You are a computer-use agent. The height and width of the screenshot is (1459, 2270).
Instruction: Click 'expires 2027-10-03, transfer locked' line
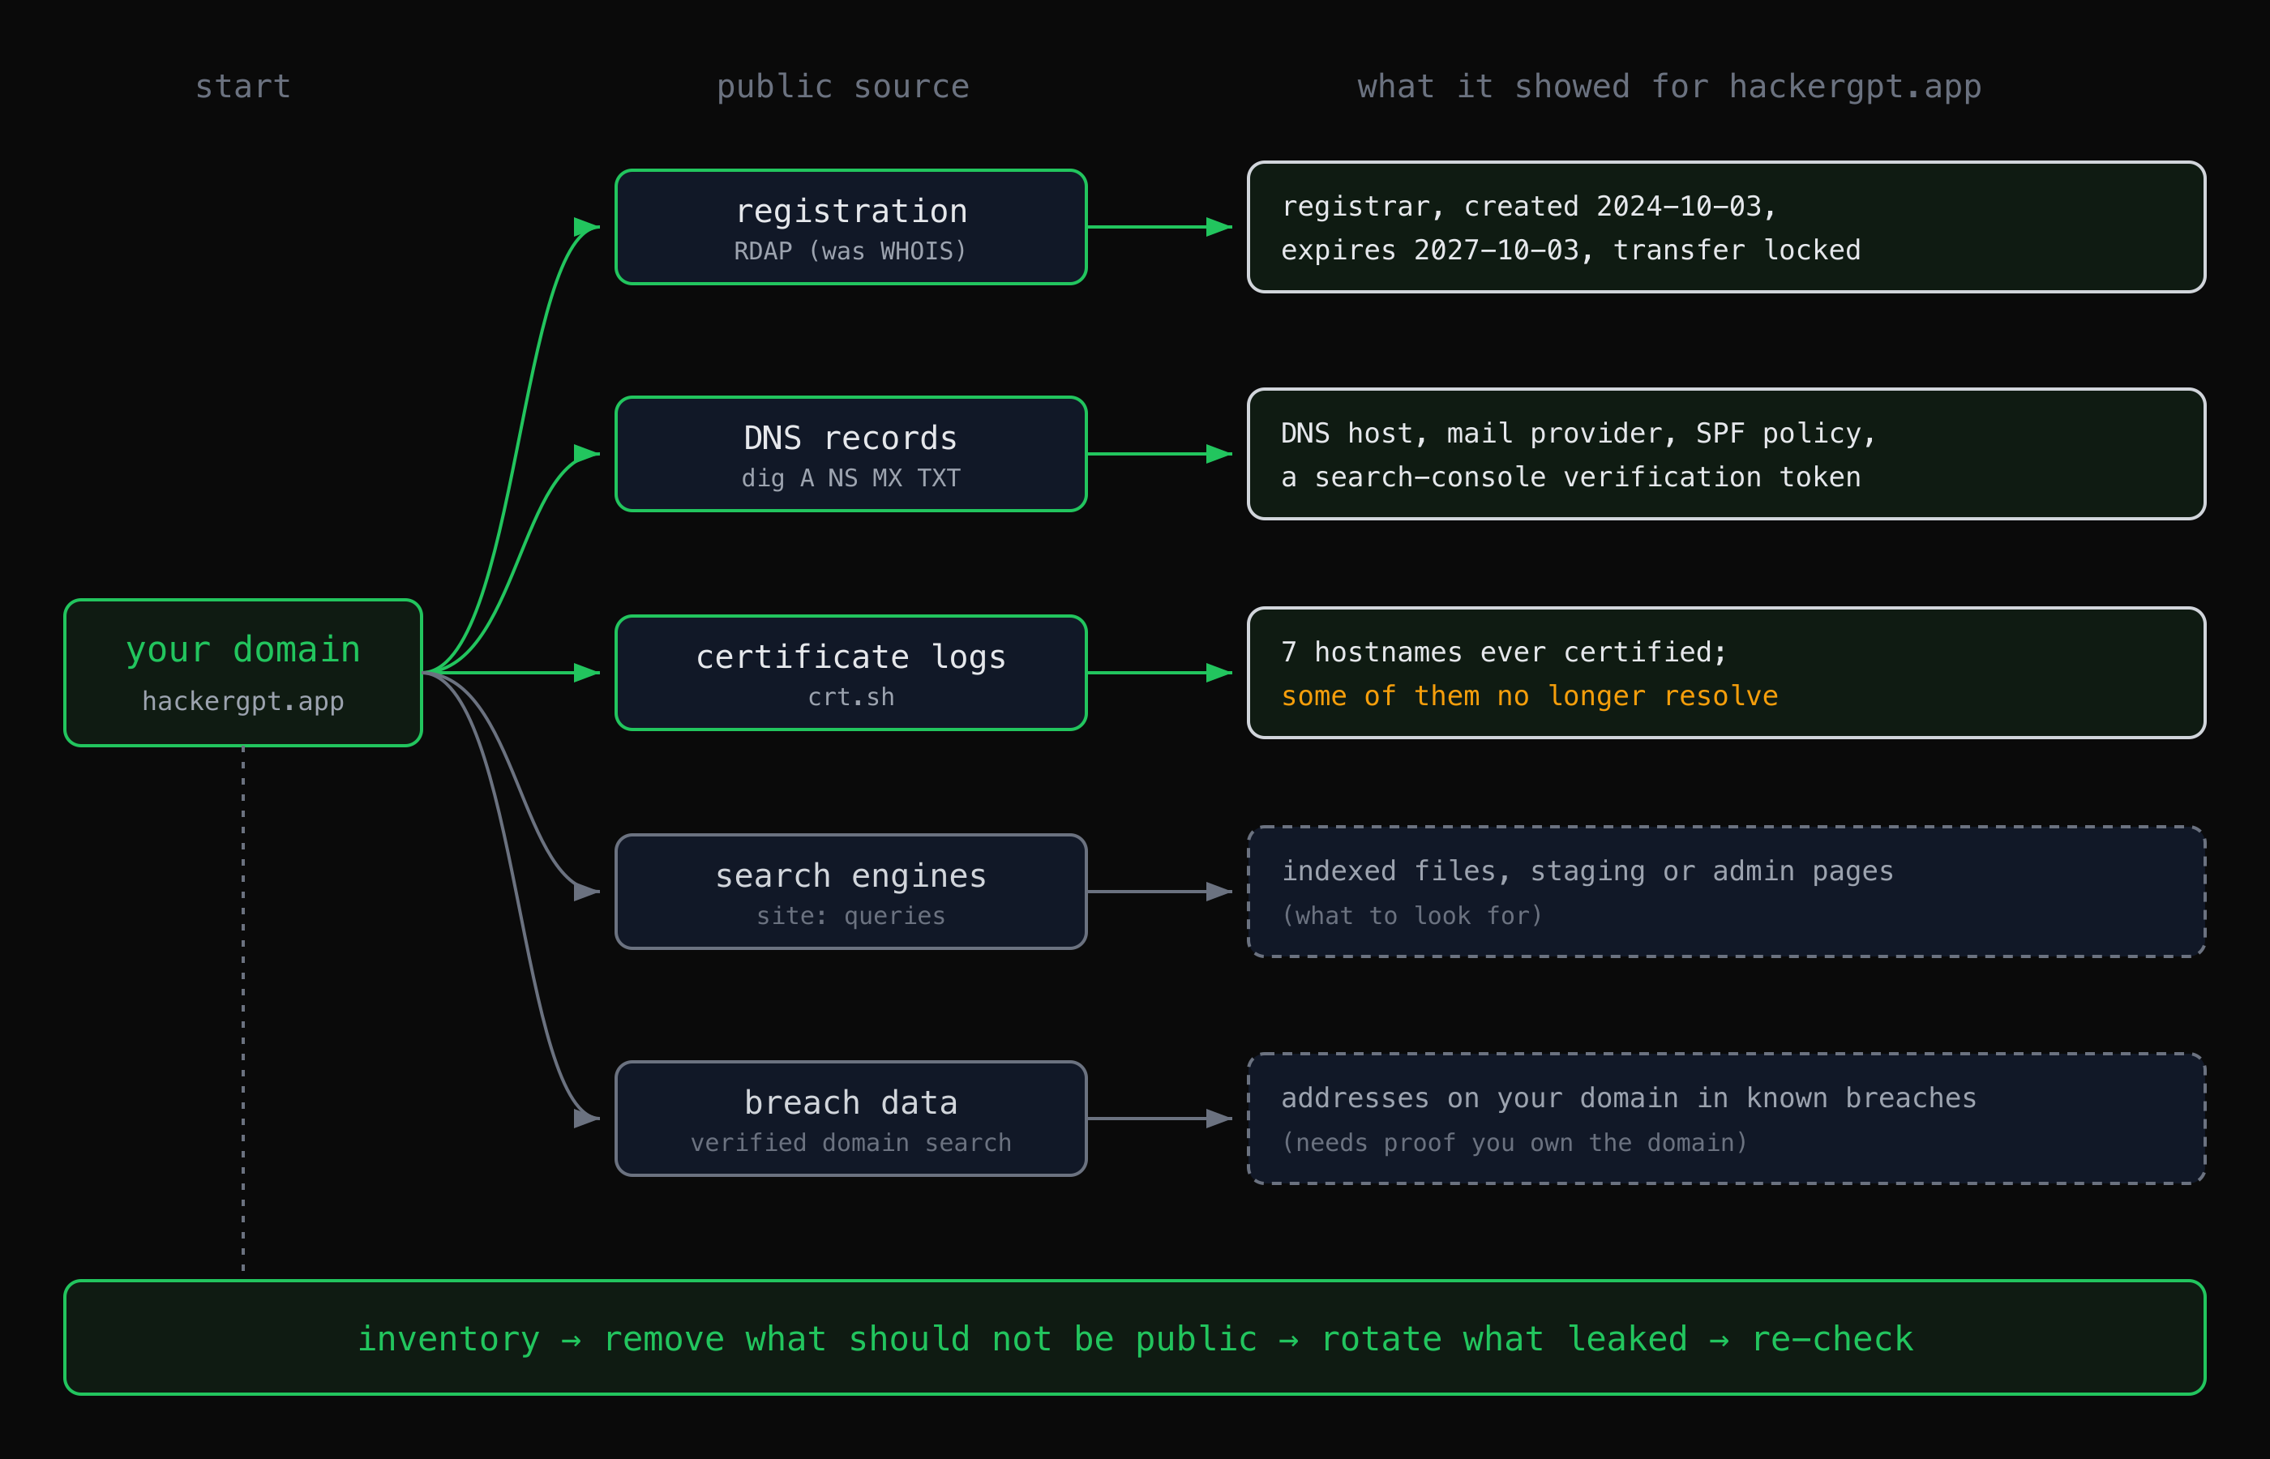pyautogui.click(x=1571, y=250)
